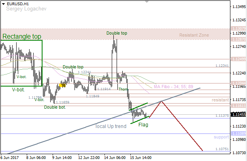Screen dimensions: 247x161
Task: Select the 1.11089 support level tag
Action: click(x=238, y=133)
